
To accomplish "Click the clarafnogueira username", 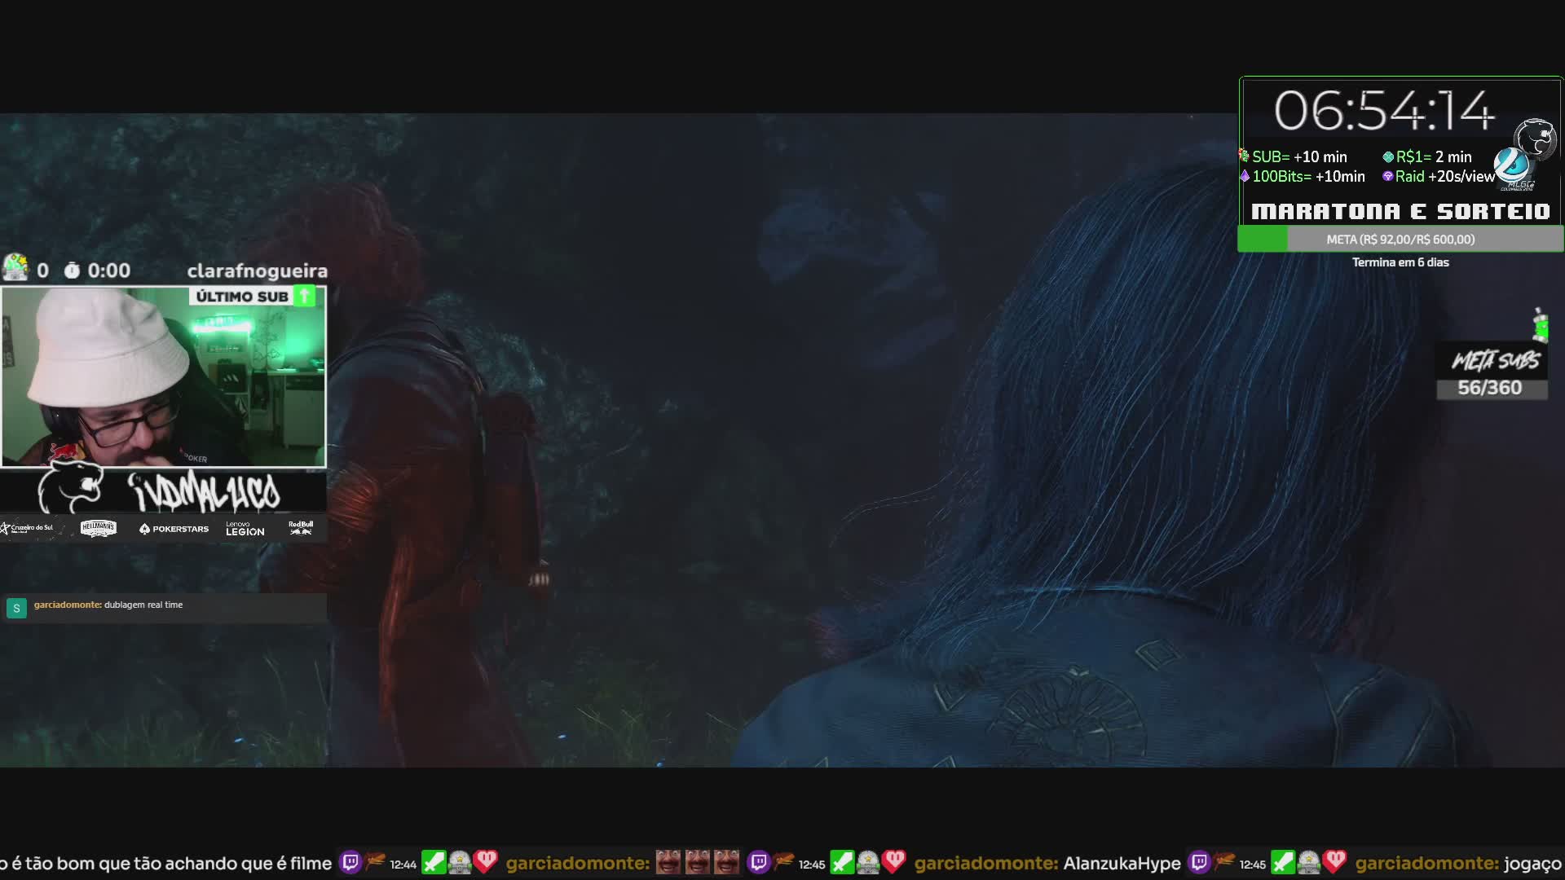I will pos(258,271).
